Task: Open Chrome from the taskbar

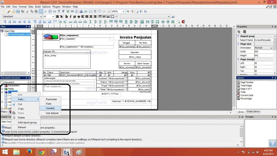Action: [x=41, y=152]
